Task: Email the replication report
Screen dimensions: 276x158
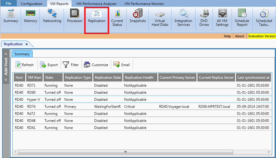Action: [122, 65]
